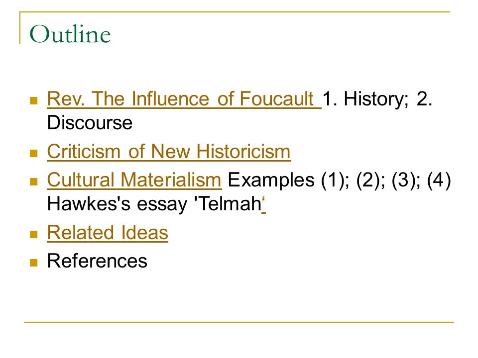Click the bullet beside Cultural Materialism
478x358 pixels.
[x=33, y=181]
